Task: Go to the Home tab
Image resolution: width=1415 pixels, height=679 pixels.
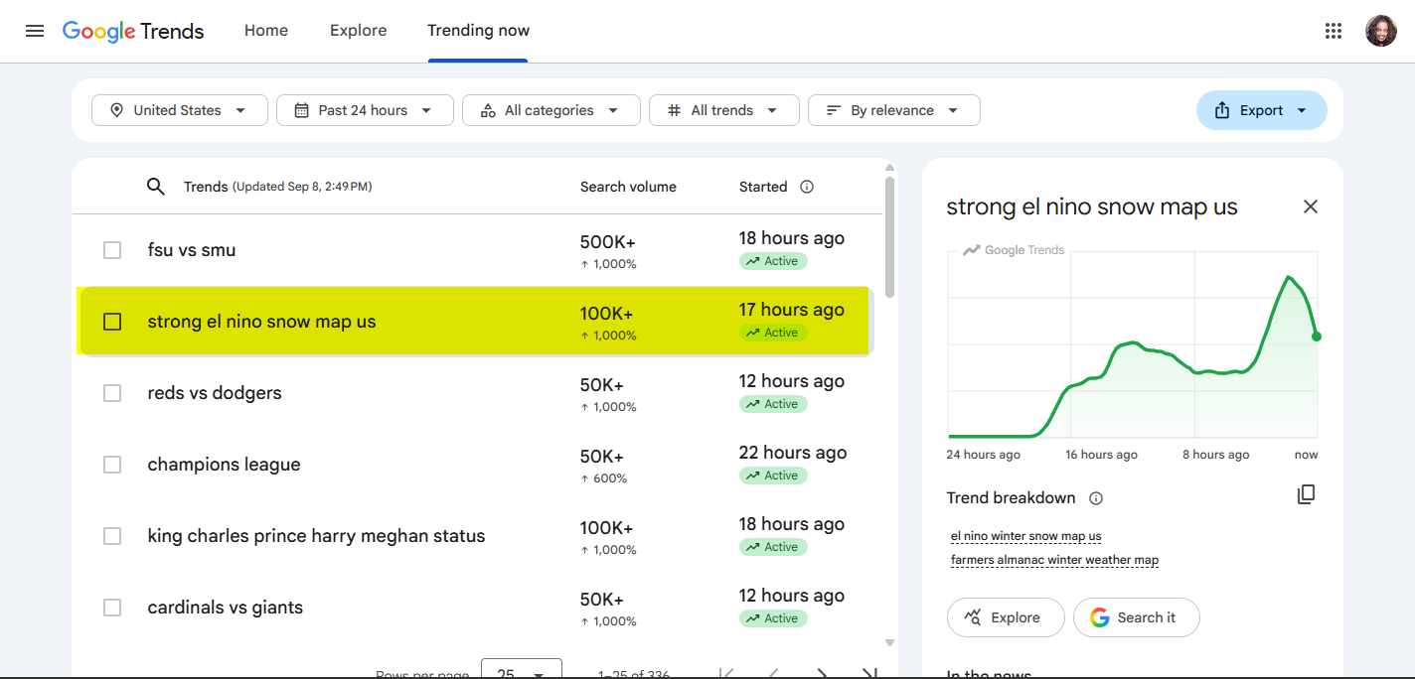Action: (x=266, y=31)
